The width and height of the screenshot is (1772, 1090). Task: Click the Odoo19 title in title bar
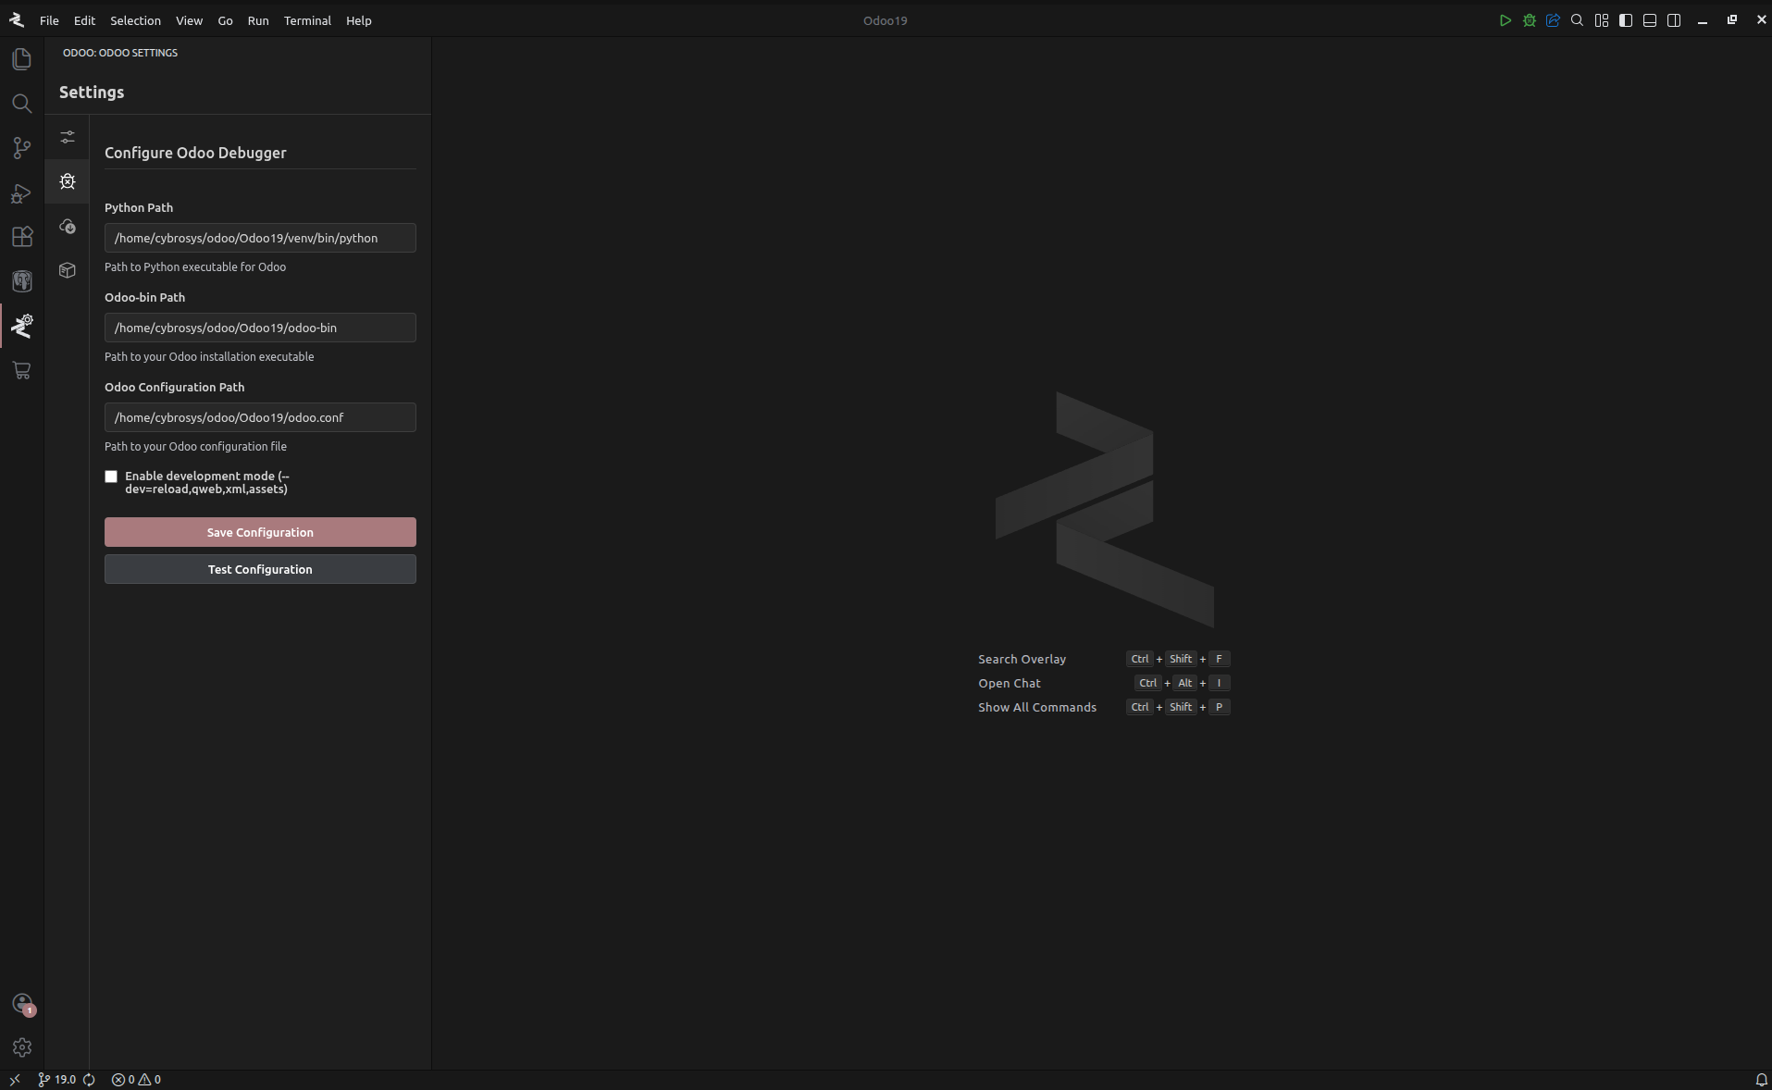[x=885, y=20]
